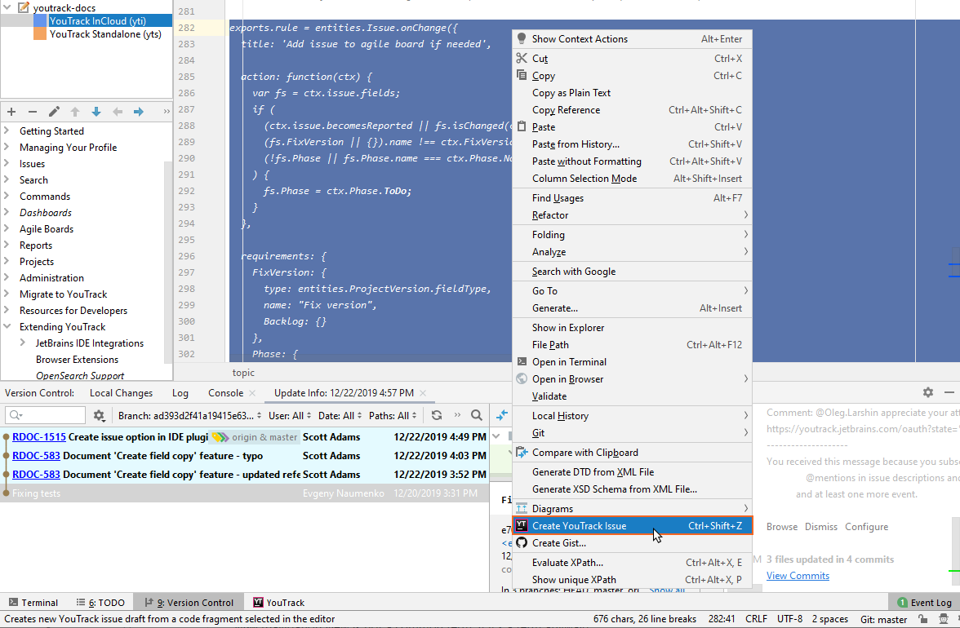Click the Diagrams icon in the context menu

click(x=522, y=508)
